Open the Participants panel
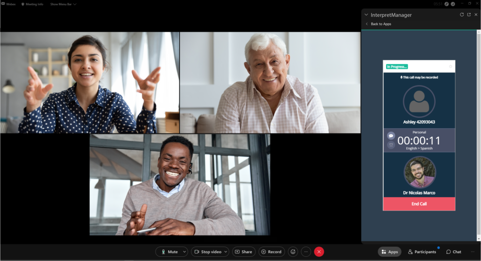 pyautogui.click(x=422, y=252)
